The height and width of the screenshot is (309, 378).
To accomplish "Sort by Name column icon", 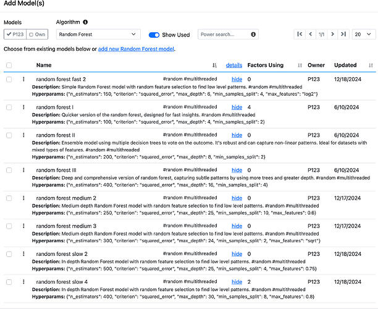I will tap(214, 65).
